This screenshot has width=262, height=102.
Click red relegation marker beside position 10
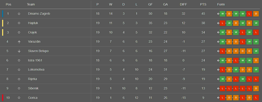coord(3,98)
